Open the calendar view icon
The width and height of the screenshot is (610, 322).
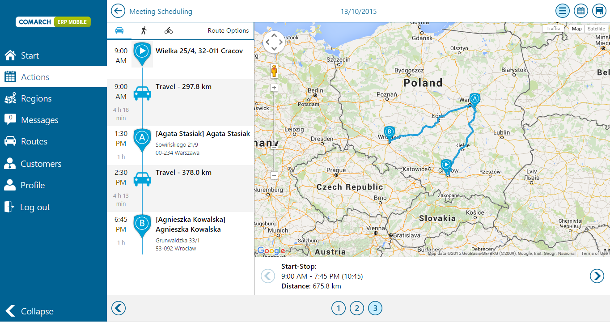click(580, 11)
